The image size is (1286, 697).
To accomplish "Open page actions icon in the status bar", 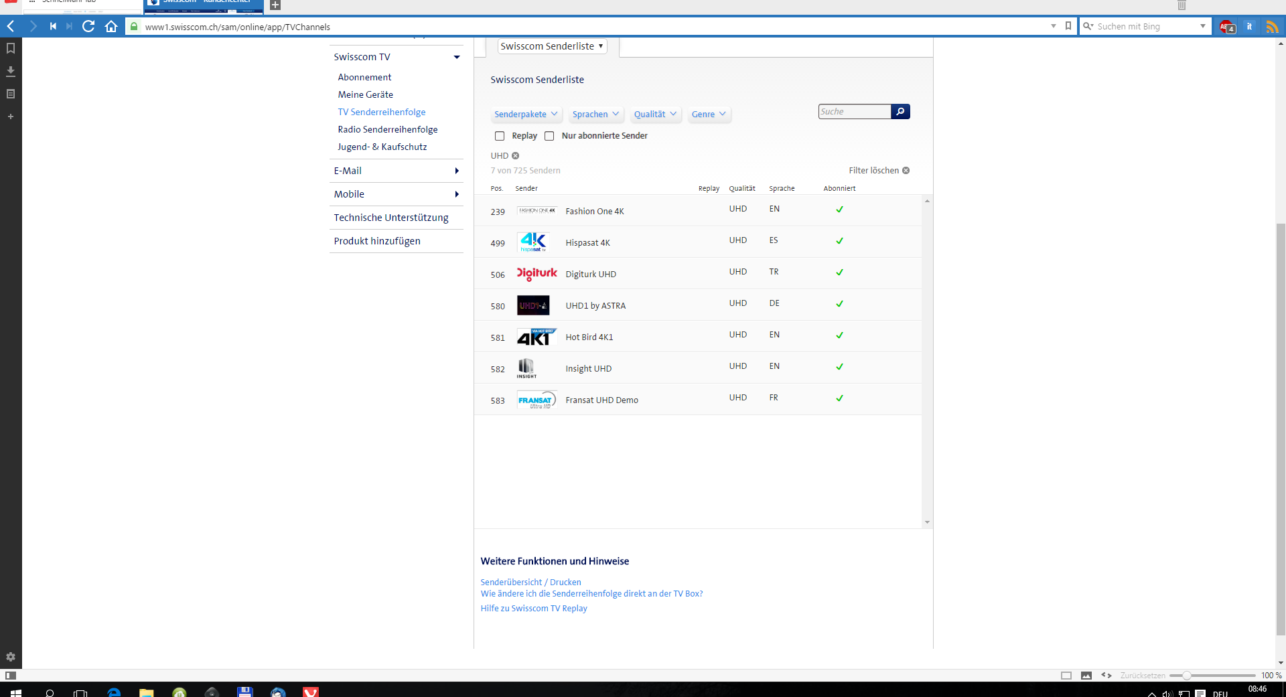I will point(1106,676).
